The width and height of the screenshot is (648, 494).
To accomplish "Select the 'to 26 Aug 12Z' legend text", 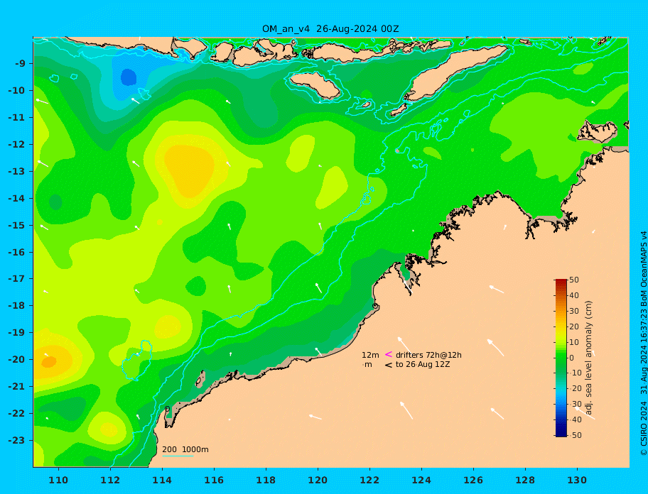I will tap(423, 365).
